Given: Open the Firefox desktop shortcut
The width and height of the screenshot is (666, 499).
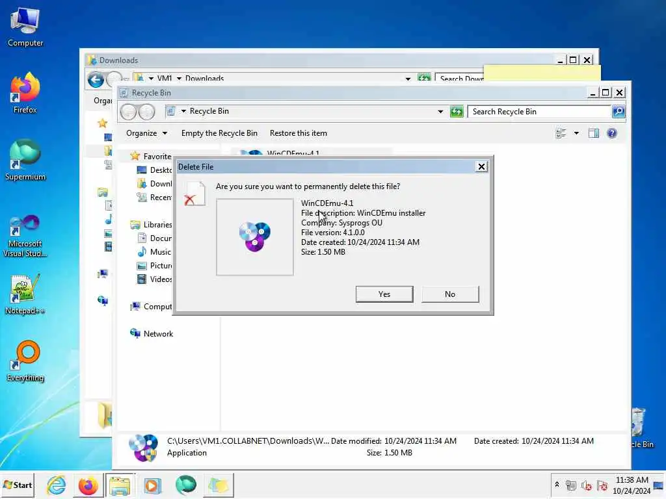Looking at the screenshot, I should coord(25,94).
